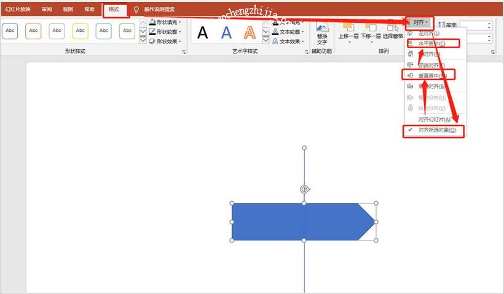This screenshot has width=504, height=294.
Task: Toggle checked 对齐所选对象(O) option
Action: [435, 130]
